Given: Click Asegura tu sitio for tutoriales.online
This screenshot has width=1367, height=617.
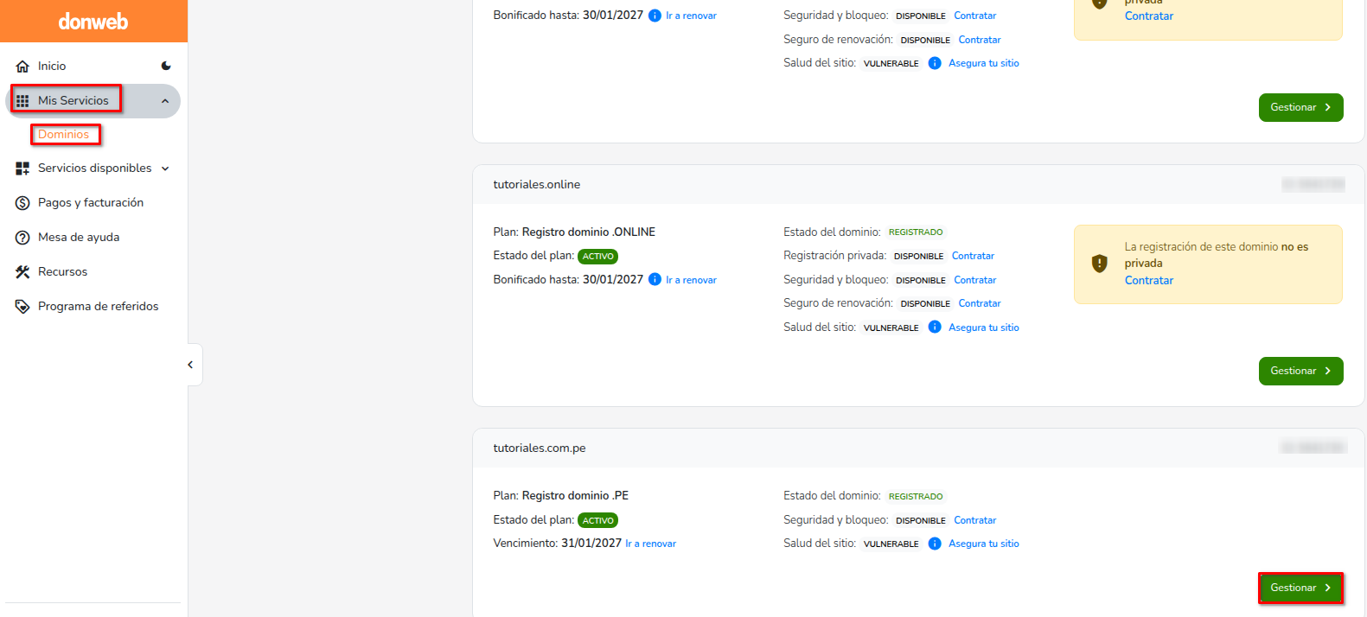Looking at the screenshot, I should tap(984, 328).
